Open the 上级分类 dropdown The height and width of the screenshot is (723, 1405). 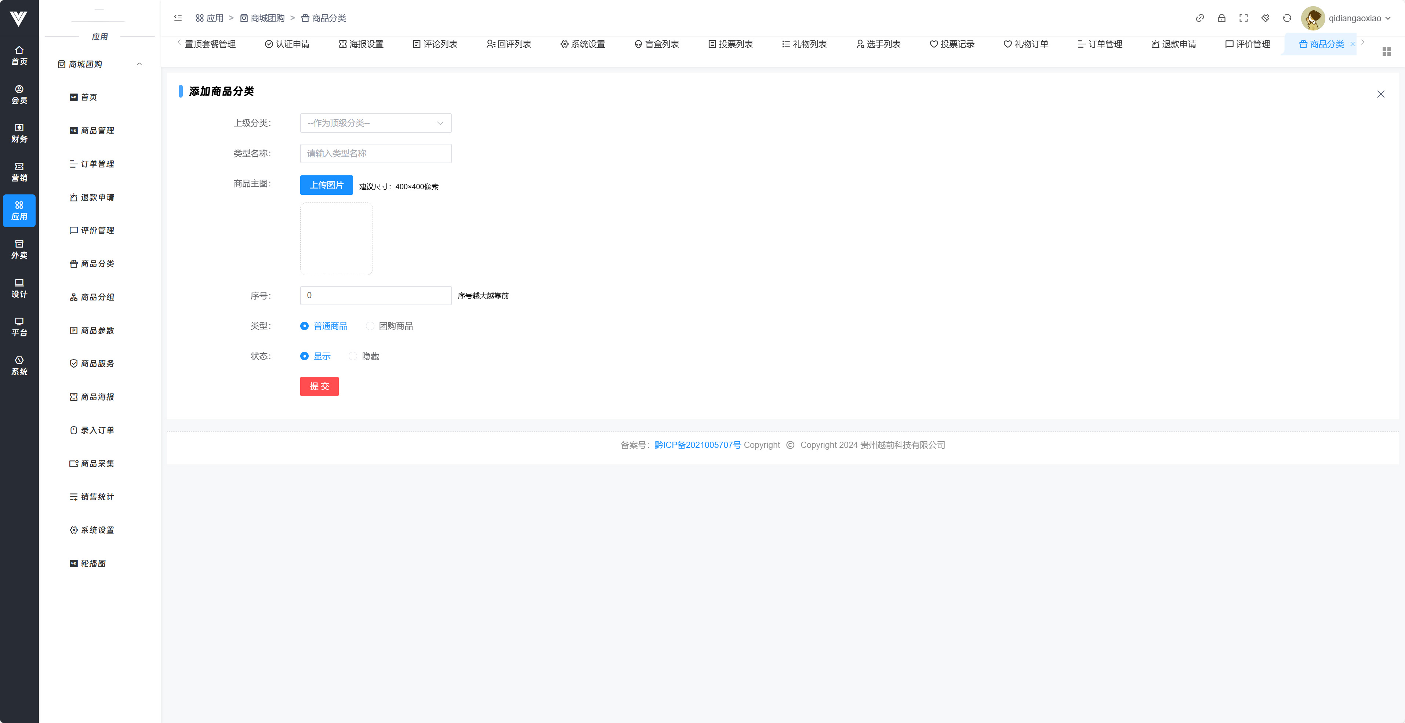click(375, 123)
